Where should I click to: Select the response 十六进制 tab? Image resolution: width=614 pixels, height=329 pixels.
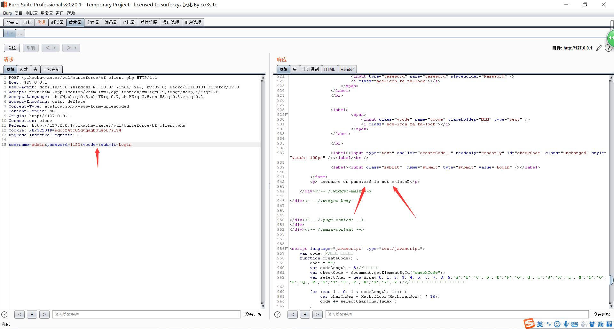(x=311, y=69)
